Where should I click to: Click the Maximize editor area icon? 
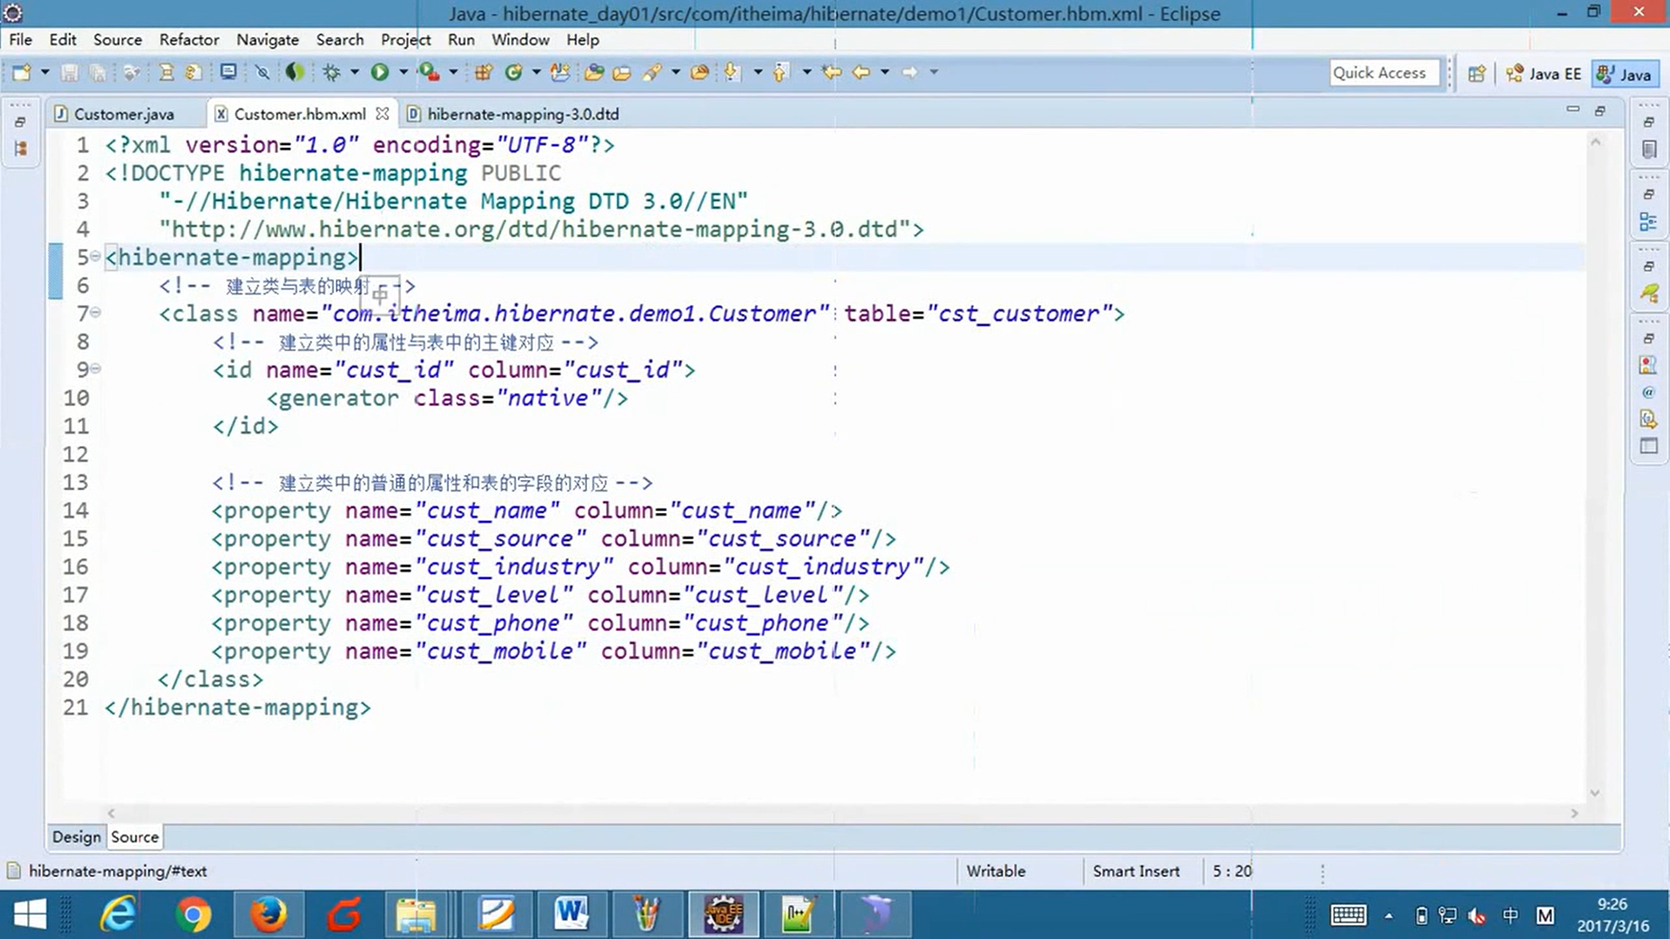1600,110
